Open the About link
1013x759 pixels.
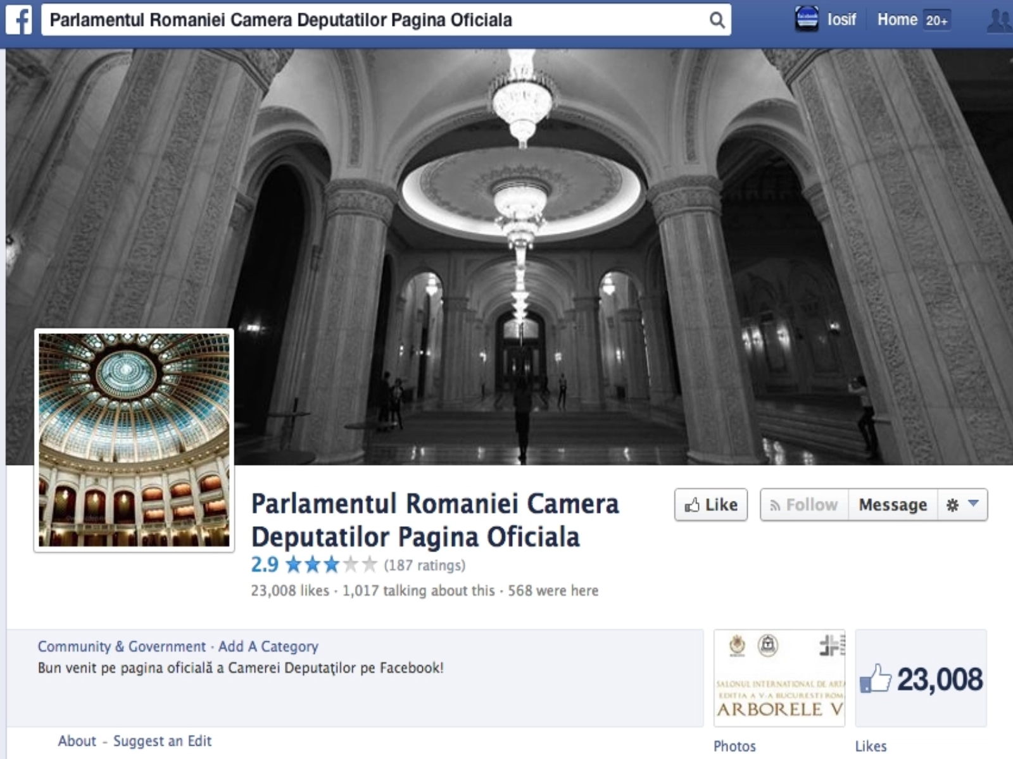[77, 741]
